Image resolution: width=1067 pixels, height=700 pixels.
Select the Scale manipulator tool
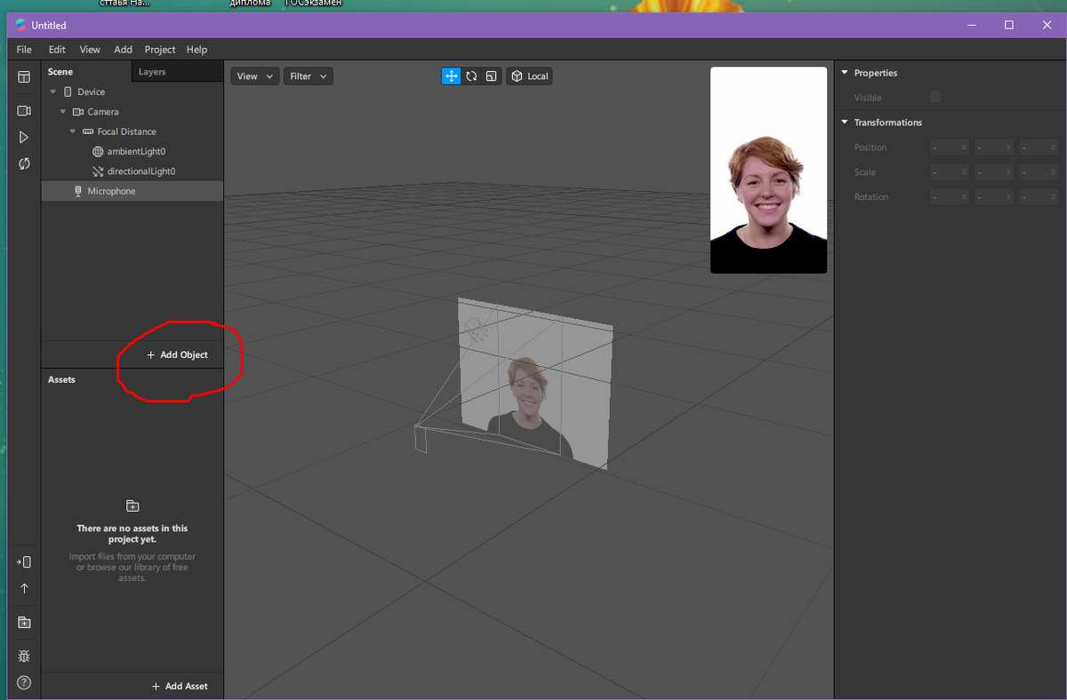tap(491, 76)
